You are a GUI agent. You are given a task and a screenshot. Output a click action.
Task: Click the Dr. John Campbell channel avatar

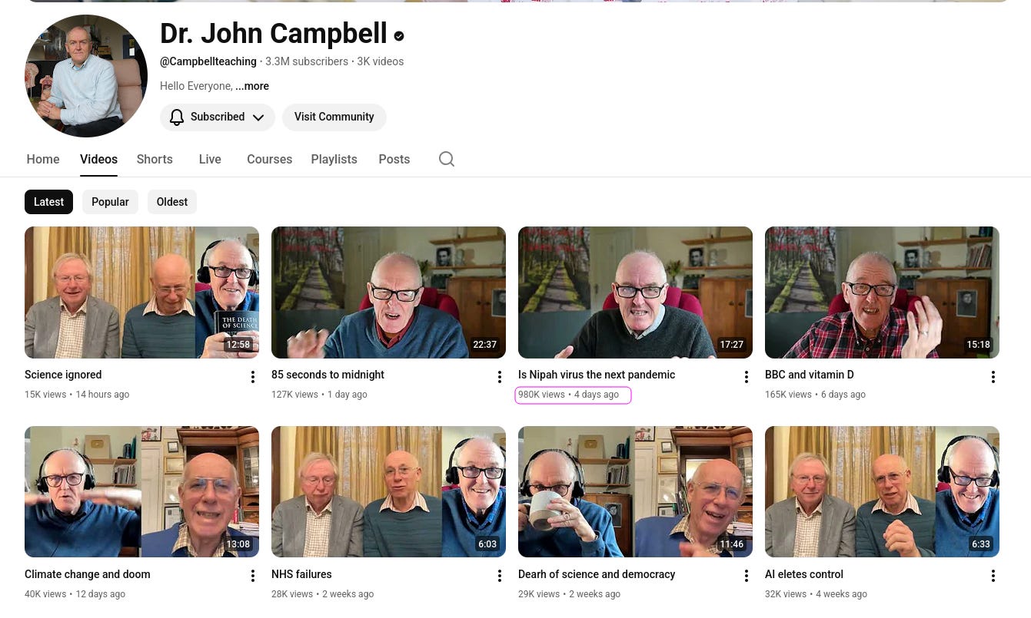click(x=86, y=76)
